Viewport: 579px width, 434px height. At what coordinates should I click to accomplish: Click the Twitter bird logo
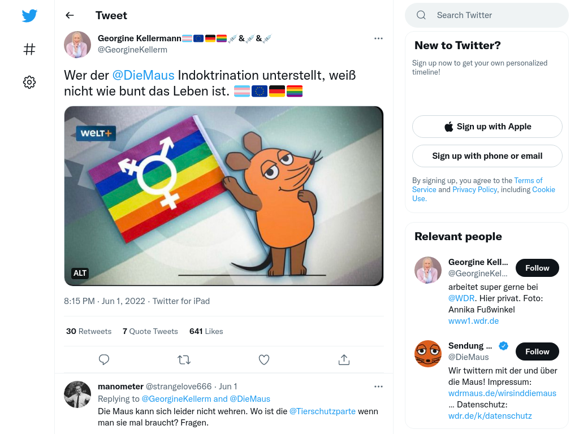pyautogui.click(x=29, y=16)
